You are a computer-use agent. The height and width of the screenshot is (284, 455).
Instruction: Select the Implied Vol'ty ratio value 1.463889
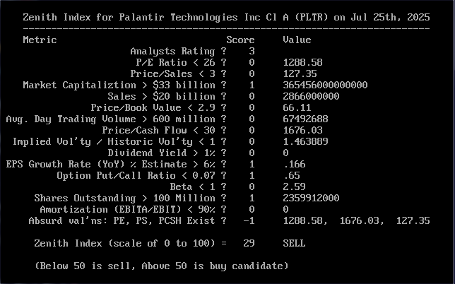(305, 141)
